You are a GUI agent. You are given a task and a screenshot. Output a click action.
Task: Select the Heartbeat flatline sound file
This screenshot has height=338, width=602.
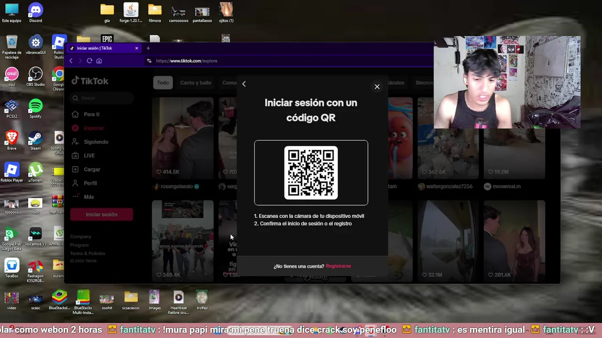[x=179, y=303]
